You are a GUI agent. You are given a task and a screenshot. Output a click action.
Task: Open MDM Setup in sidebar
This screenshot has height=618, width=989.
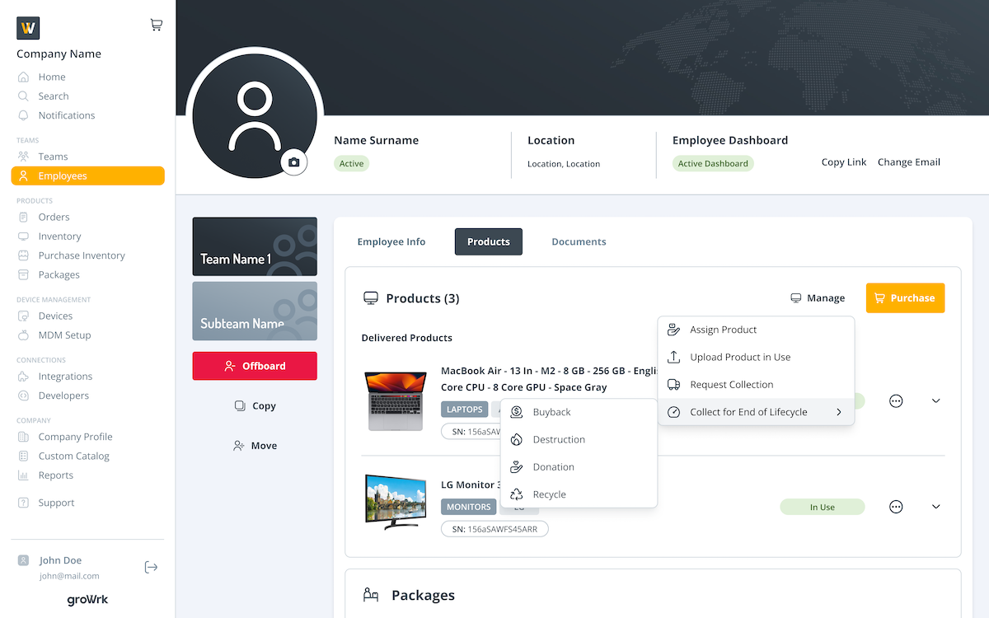coord(64,335)
